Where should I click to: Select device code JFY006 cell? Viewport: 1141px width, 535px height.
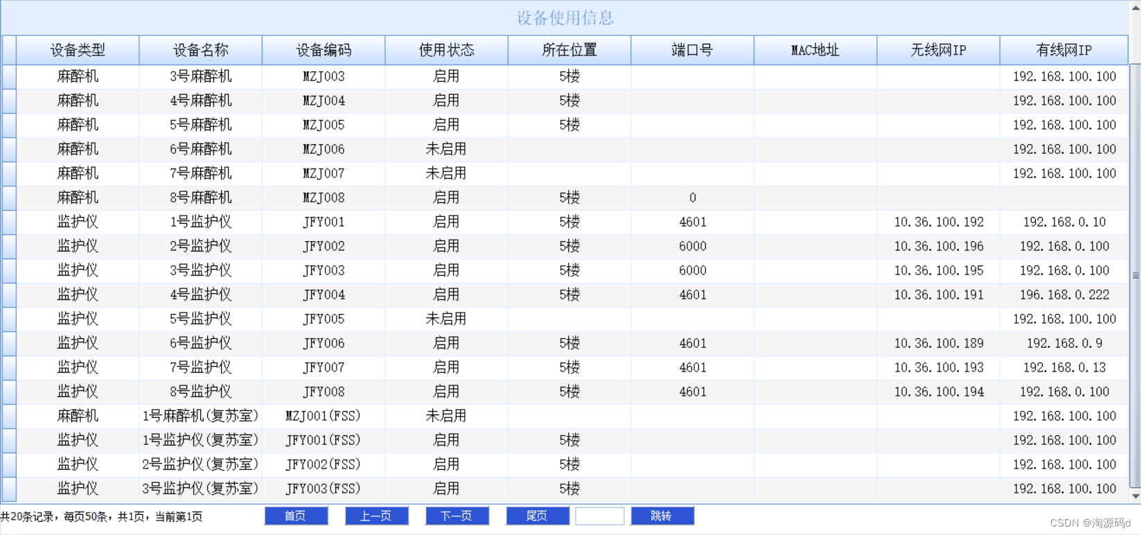[x=324, y=343]
